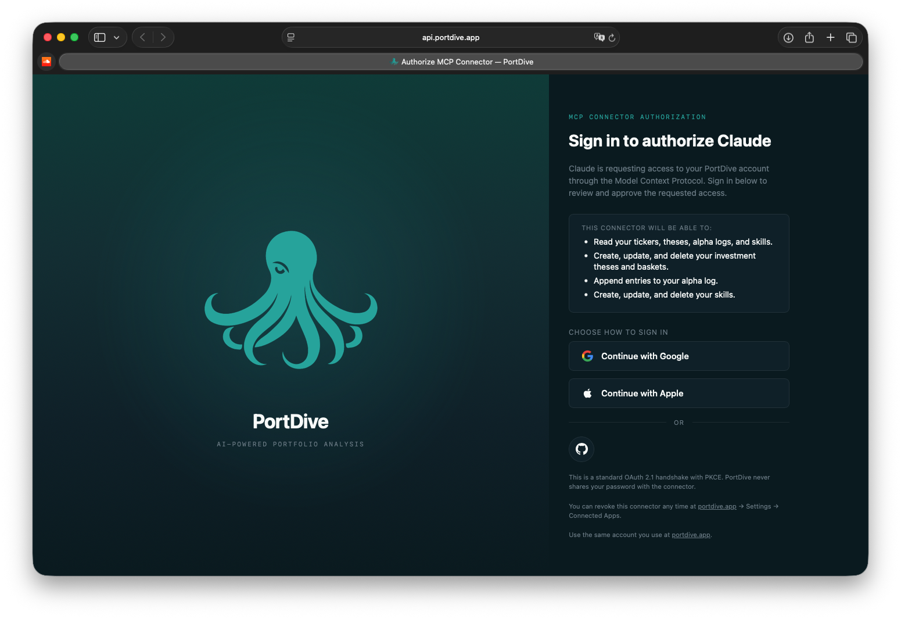
Task: Click 'Read your tickers, theses, alpha logs' bullet
Action: tap(683, 242)
